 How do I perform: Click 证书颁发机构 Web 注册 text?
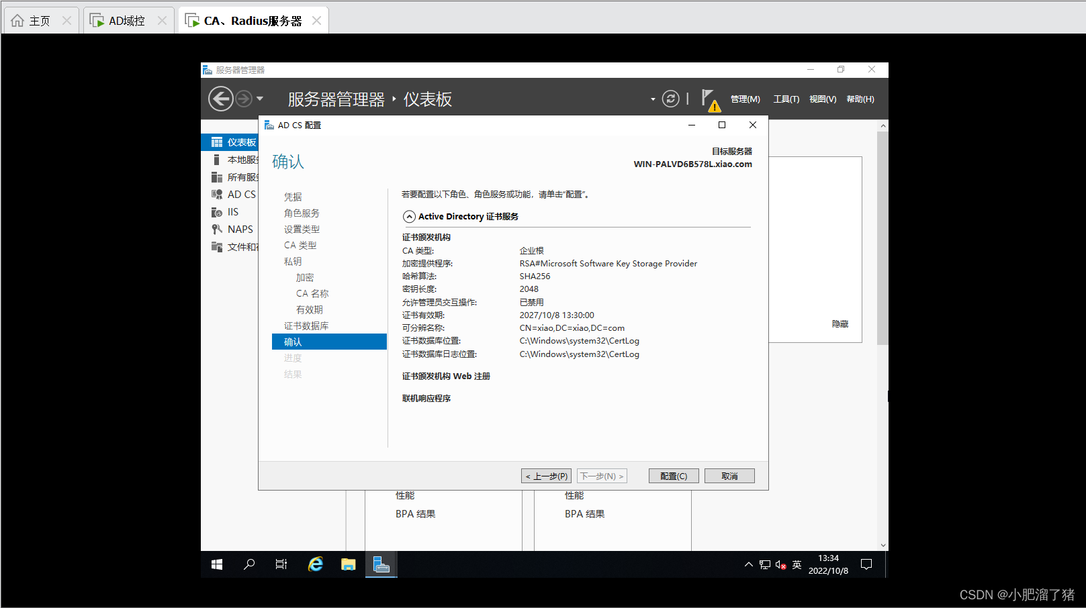tap(446, 376)
